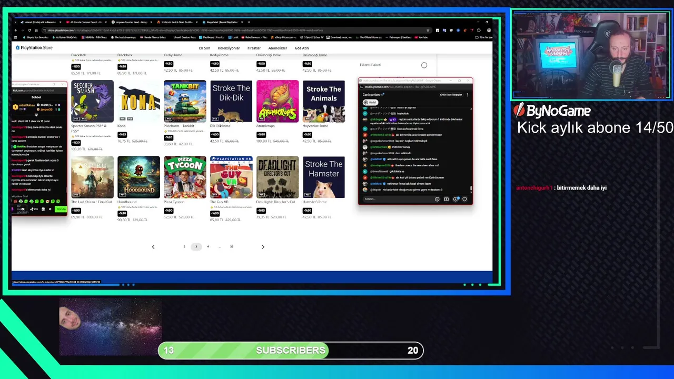Open Deadlight Director's Cut cover

click(277, 177)
